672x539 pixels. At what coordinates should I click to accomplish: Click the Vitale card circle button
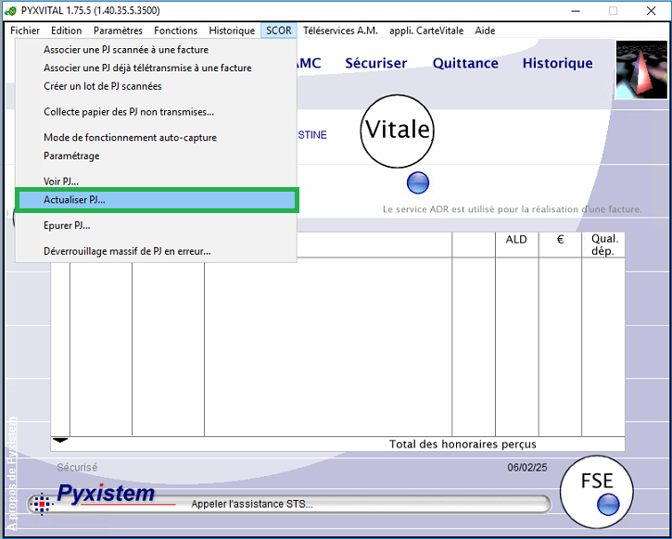pos(398,131)
